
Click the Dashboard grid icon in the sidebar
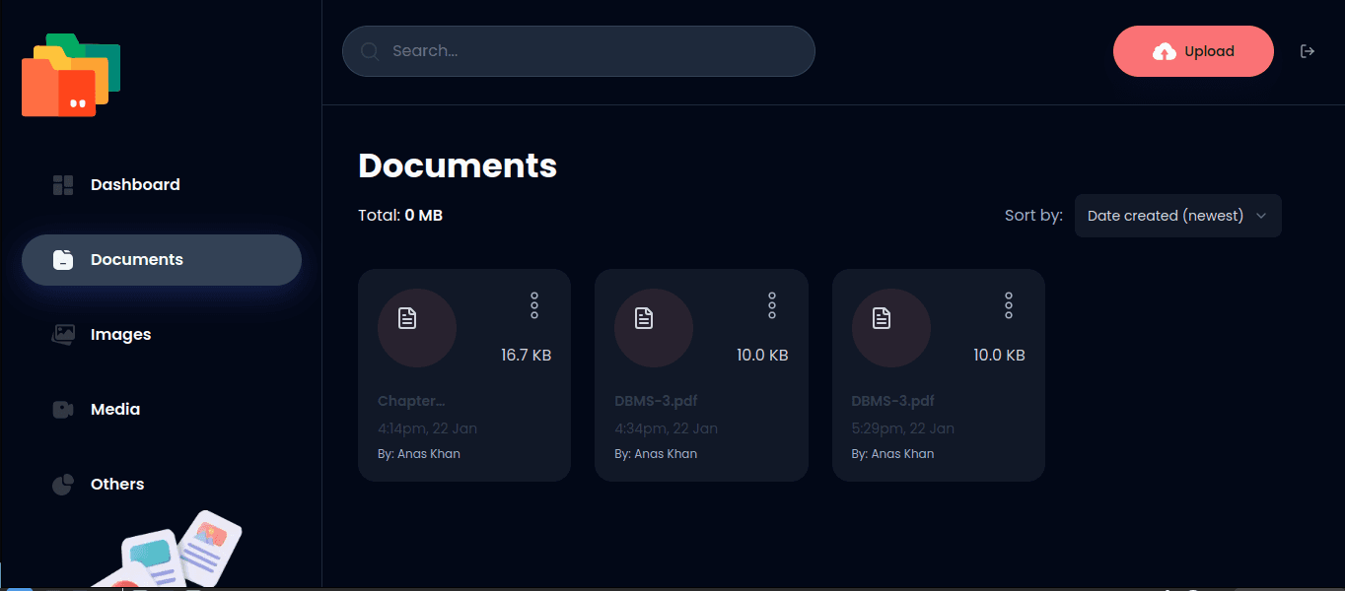[63, 185]
